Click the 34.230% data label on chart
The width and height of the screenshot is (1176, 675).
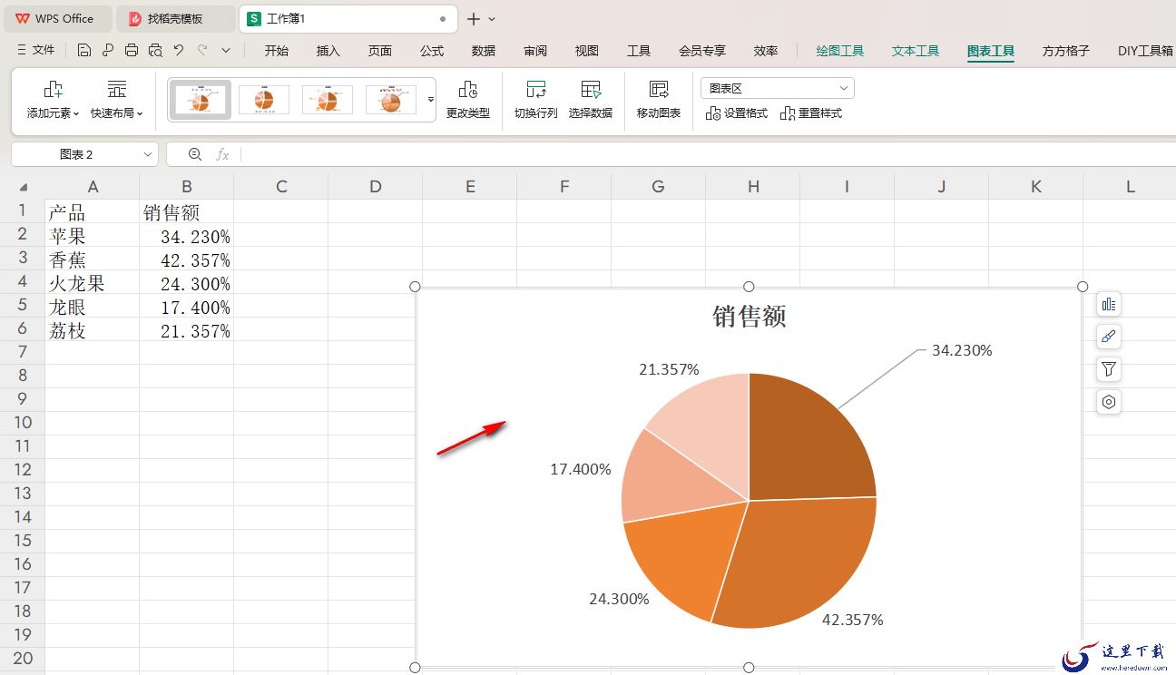(962, 350)
